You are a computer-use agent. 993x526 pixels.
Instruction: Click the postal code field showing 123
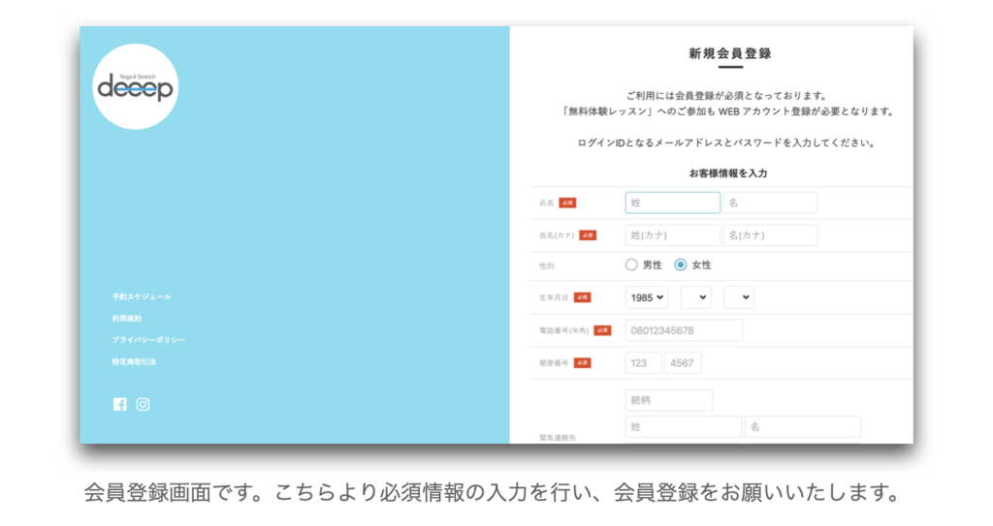[643, 363]
